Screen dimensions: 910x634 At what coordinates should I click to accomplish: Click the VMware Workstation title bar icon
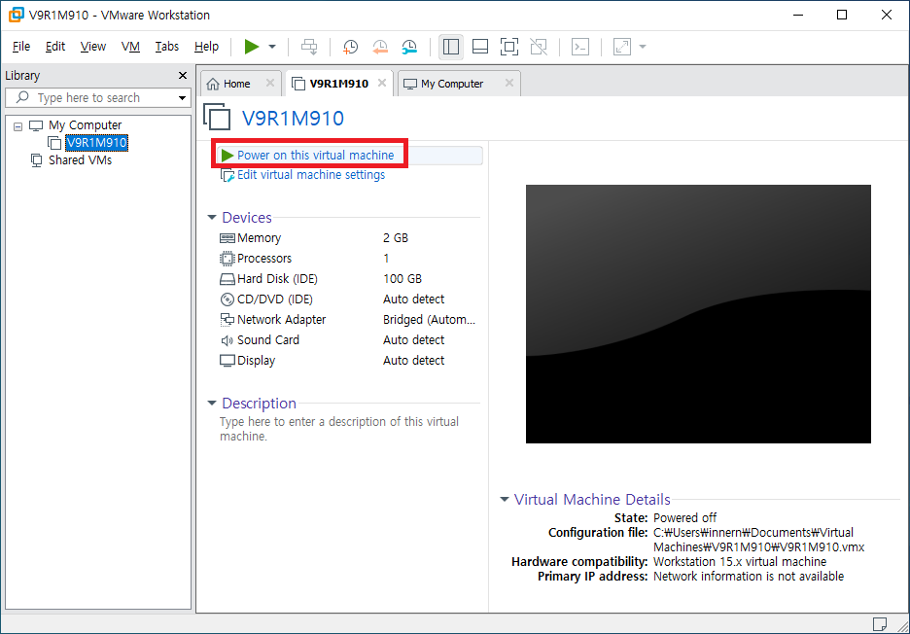16,16
